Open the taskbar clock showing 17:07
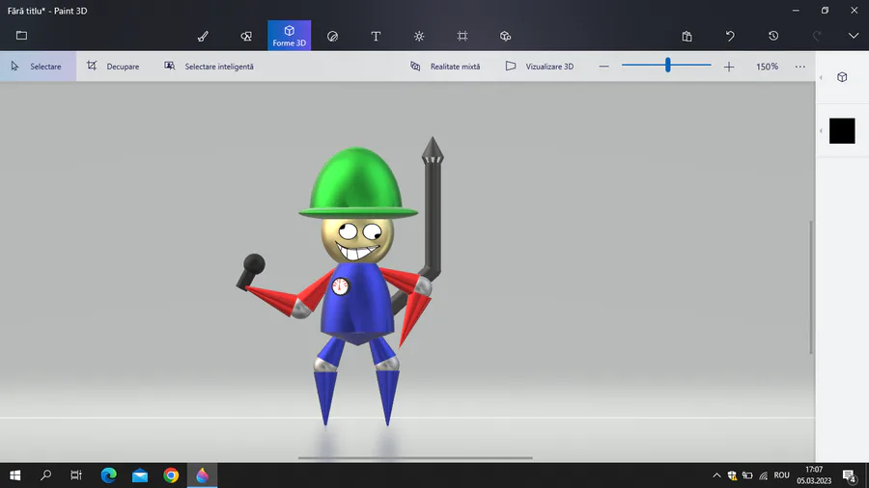The width and height of the screenshot is (869, 488). click(814, 475)
